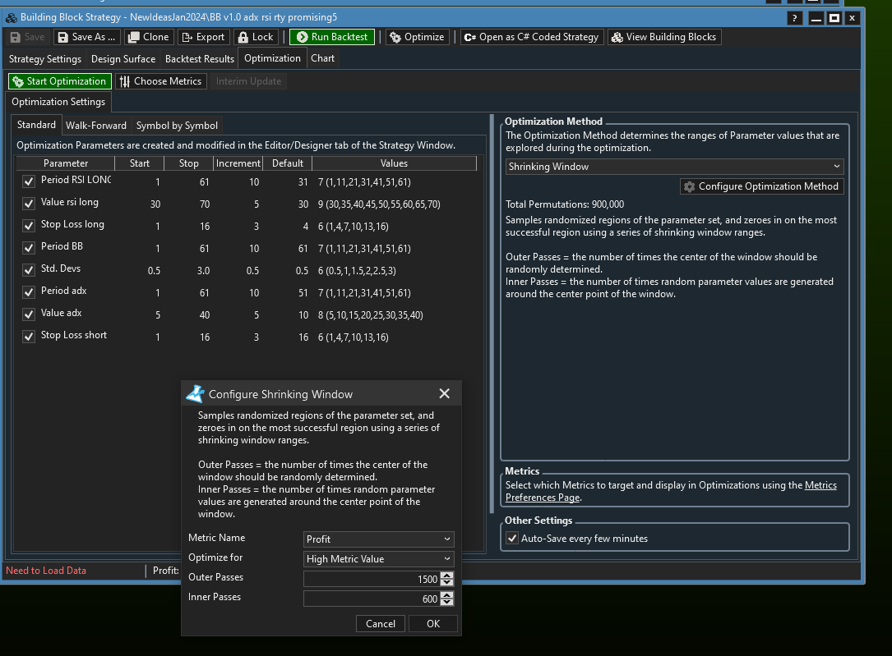Screen dimensions: 892x656
Task: Uncheck the Period RSI LONG parameter checkbox
Action: click(29, 181)
